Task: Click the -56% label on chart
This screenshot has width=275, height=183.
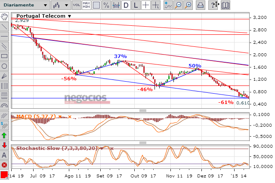Action: (69, 79)
